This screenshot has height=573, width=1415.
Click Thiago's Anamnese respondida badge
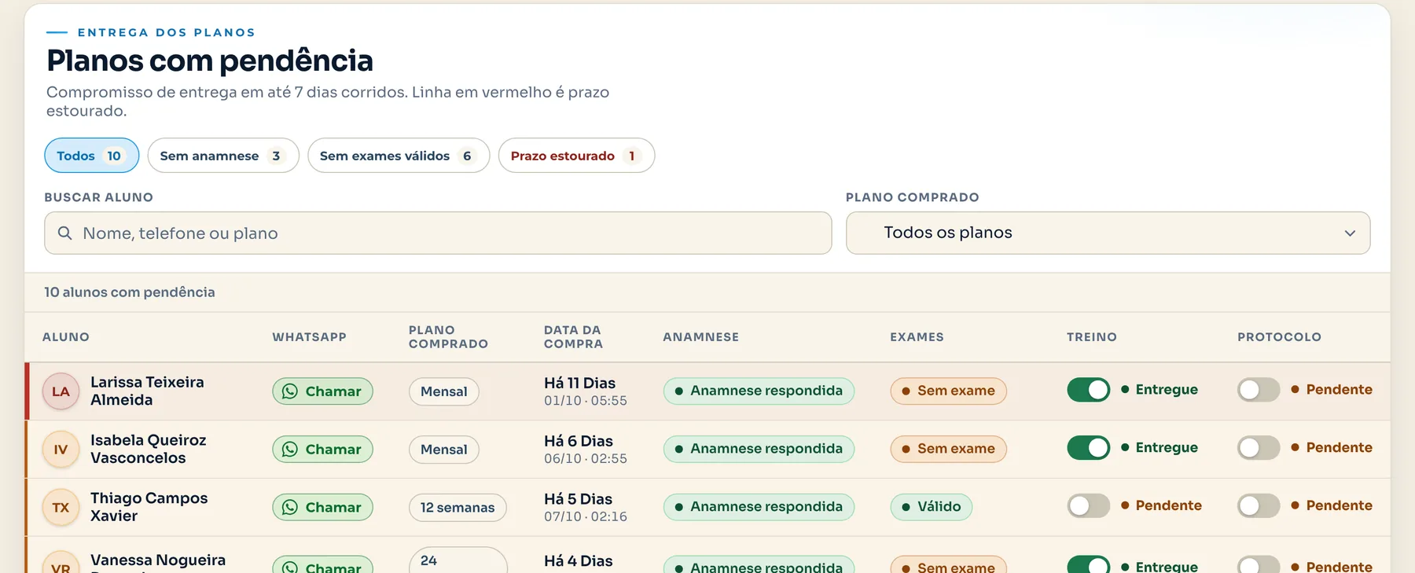pyautogui.click(x=759, y=507)
